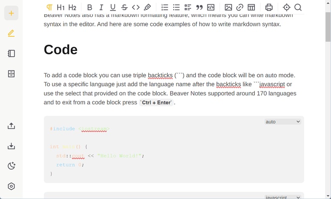Click the 'Ctrl + Enter' inline code text
Viewport: 331px width, 199px height.
[156, 102]
